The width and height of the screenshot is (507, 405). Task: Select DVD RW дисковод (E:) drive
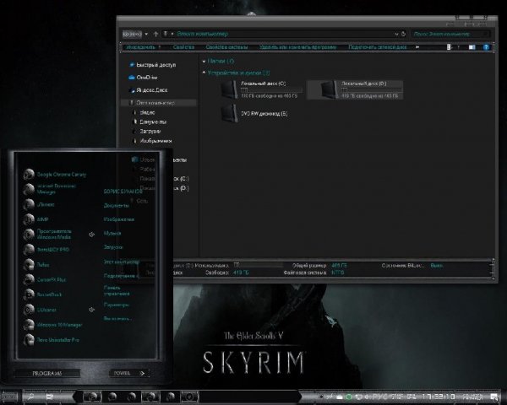(x=254, y=113)
